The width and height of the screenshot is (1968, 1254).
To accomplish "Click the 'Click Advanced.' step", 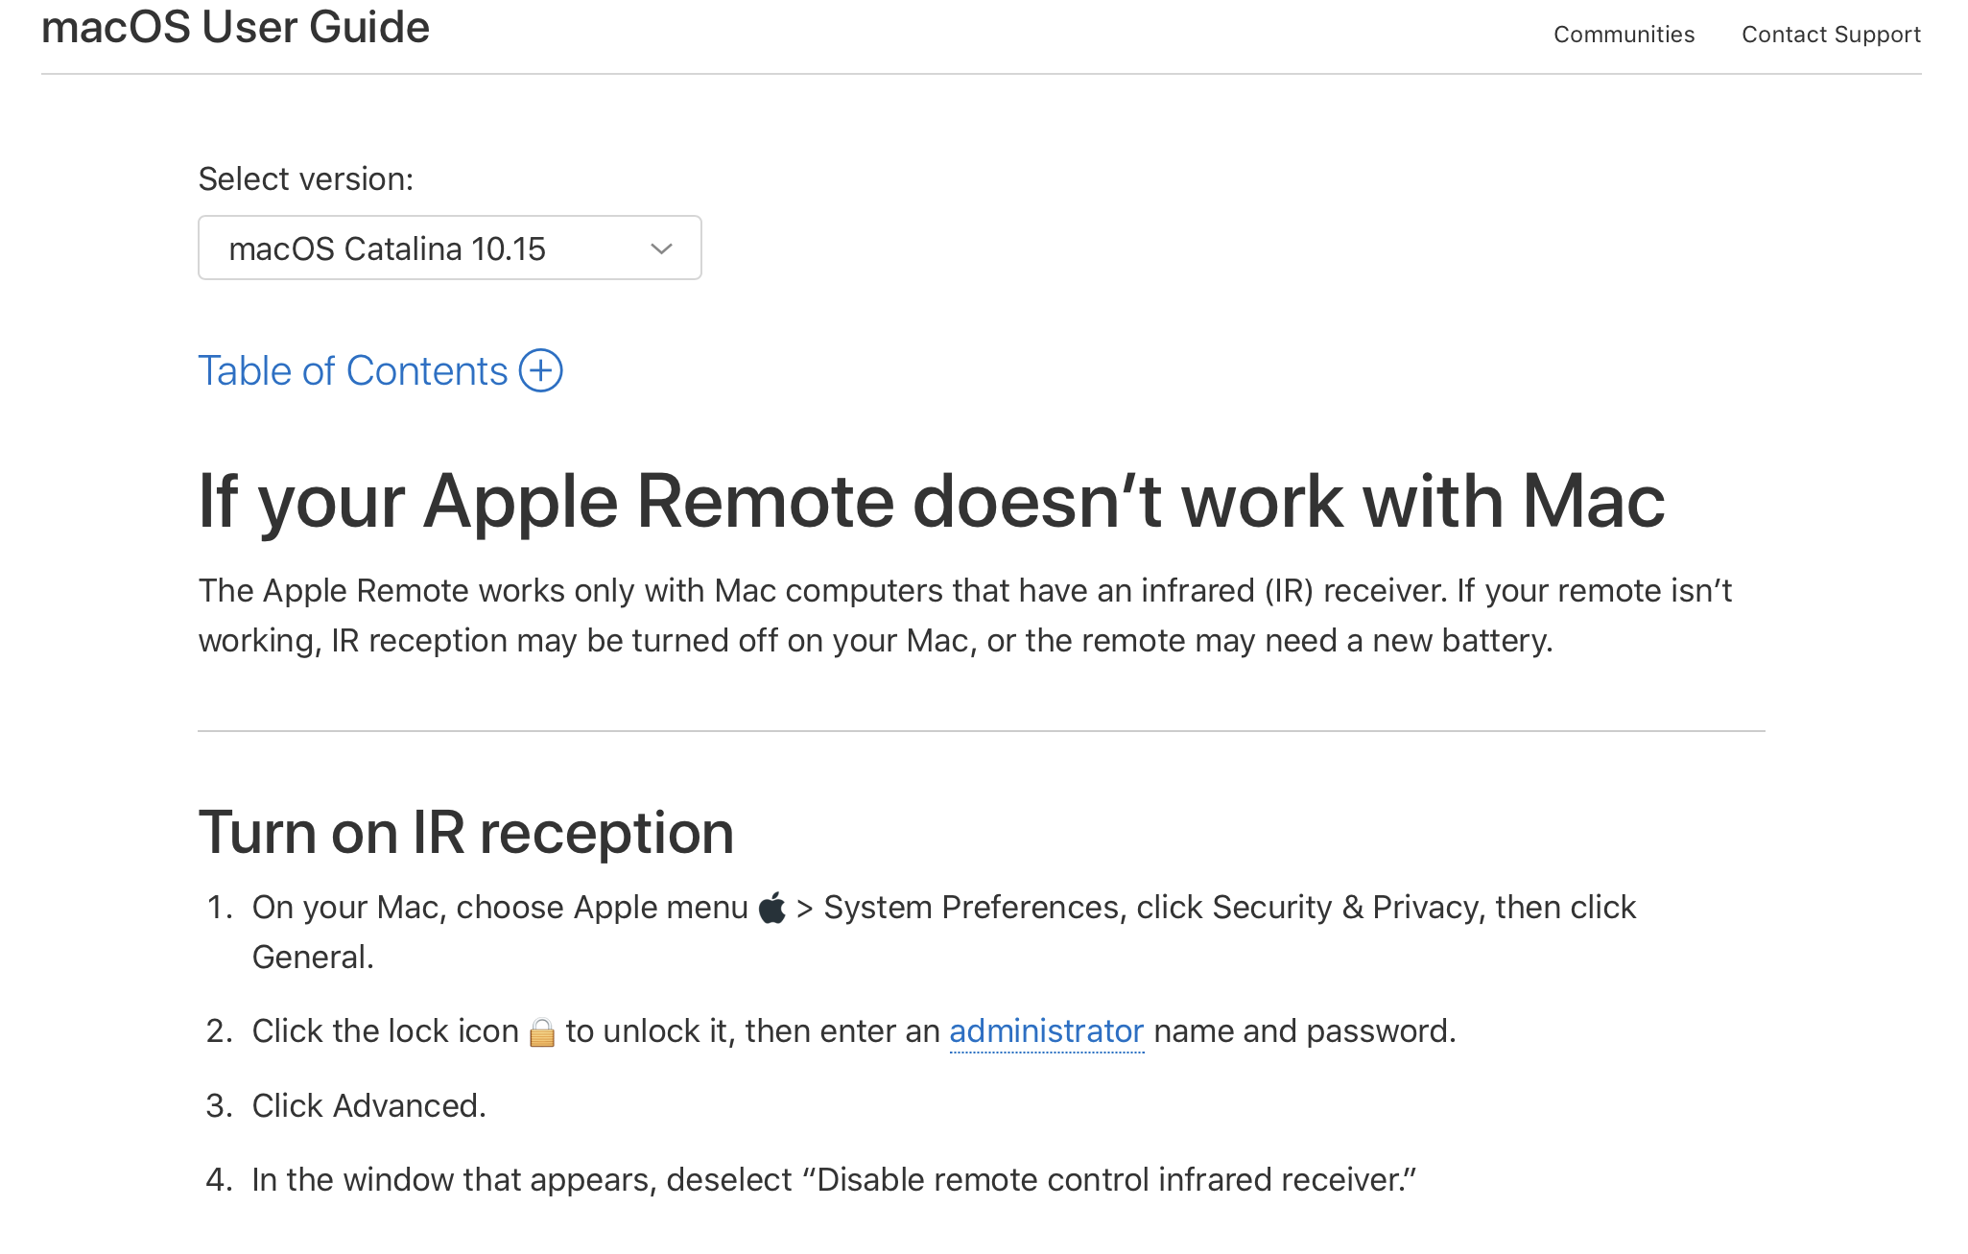I will tap(368, 1106).
